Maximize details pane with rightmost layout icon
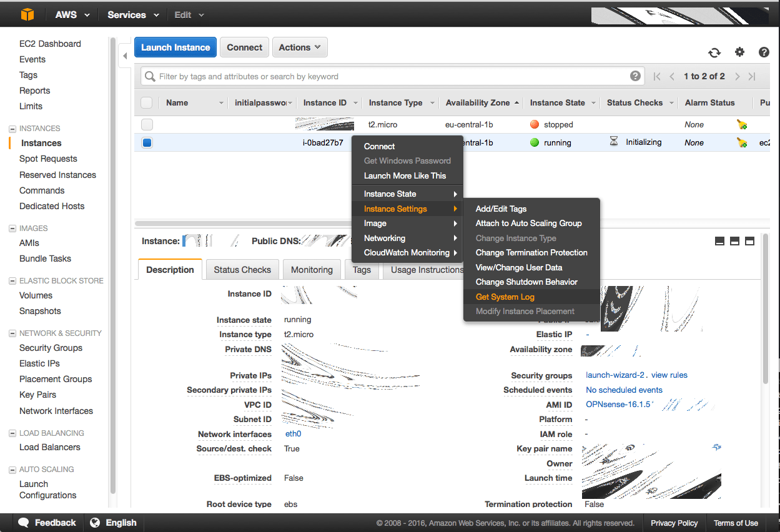This screenshot has width=780, height=532. (750, 241)
